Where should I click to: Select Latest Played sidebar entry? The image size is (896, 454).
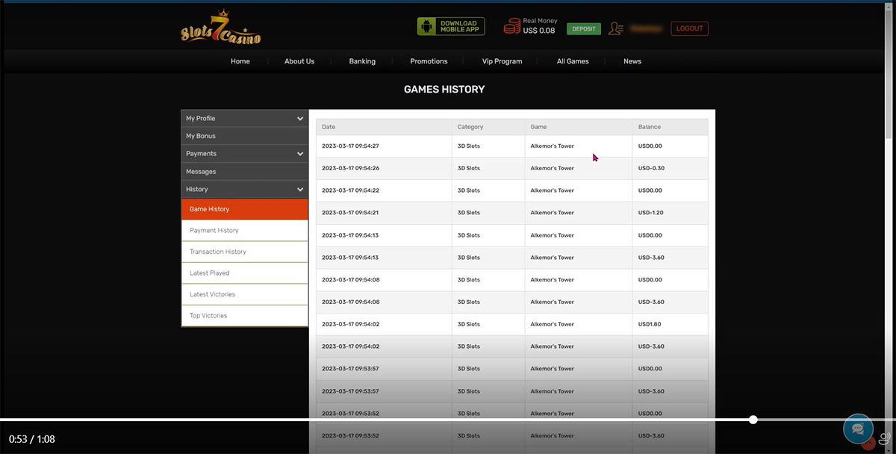244,273
